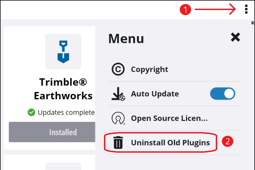The image size is (255, 170).
Task: Click the Updates complete status text
Action: pyautogui.click(x=66, y=112)
